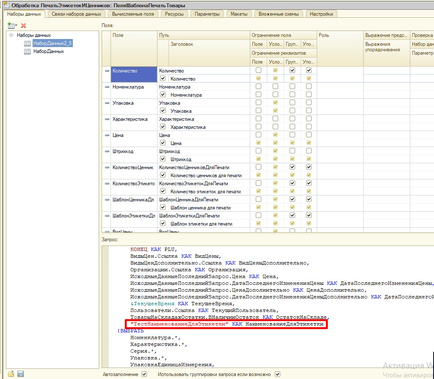Toggle the Автозаполнение checkbox
434x379 pixels.
click(144, 374)
